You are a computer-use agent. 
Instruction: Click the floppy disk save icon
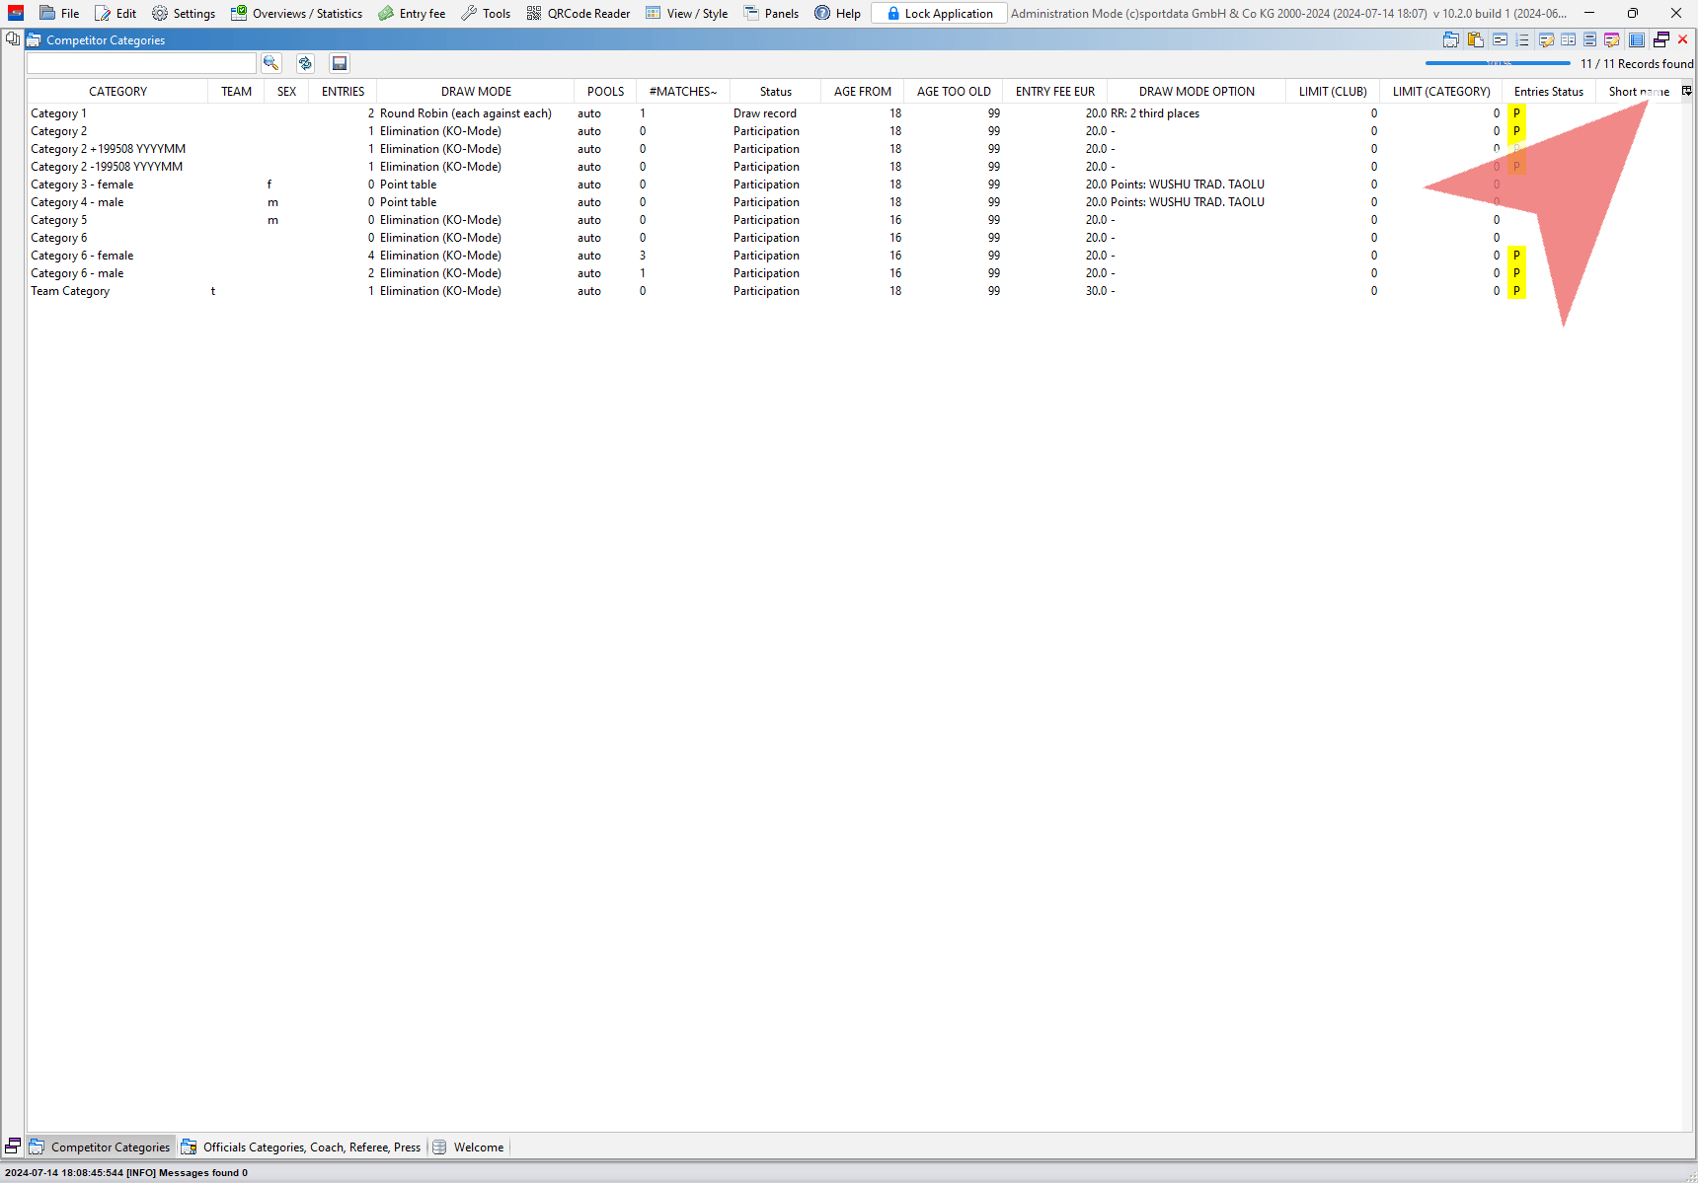[x=340, y=63]
